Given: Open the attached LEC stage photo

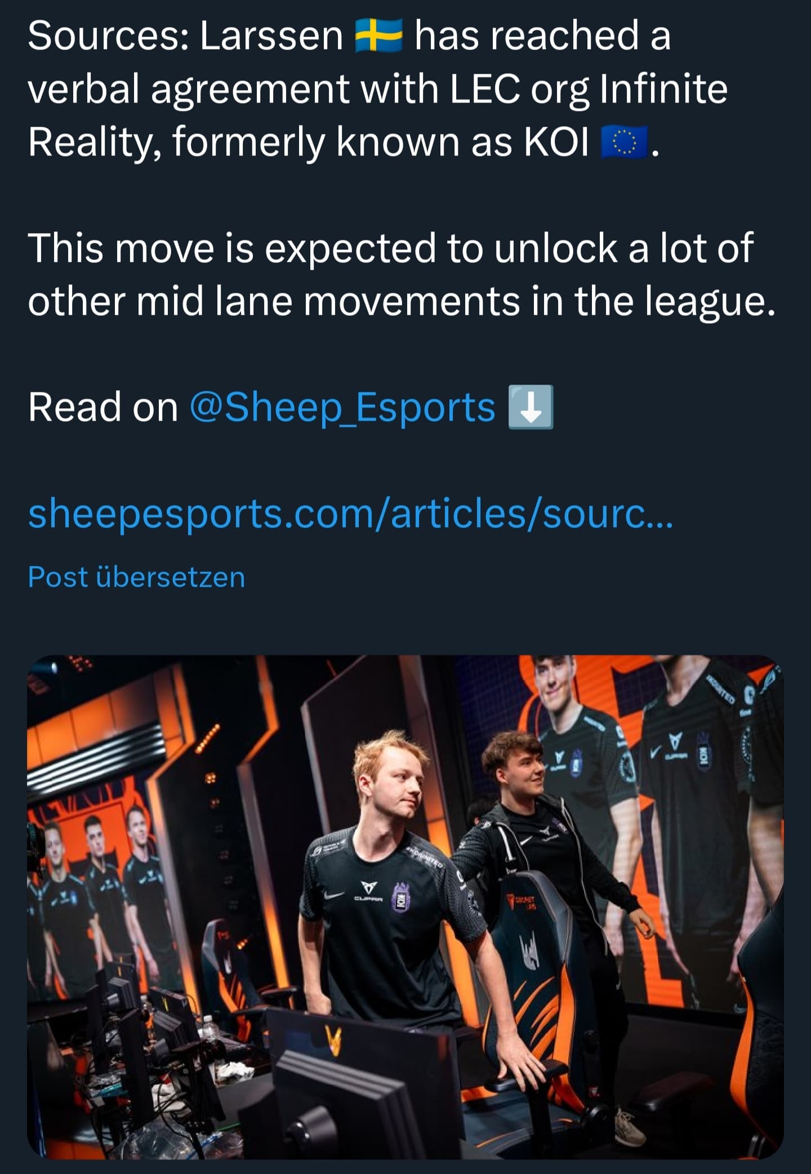Looking at the screenshot, I should [x=405, y=907].
